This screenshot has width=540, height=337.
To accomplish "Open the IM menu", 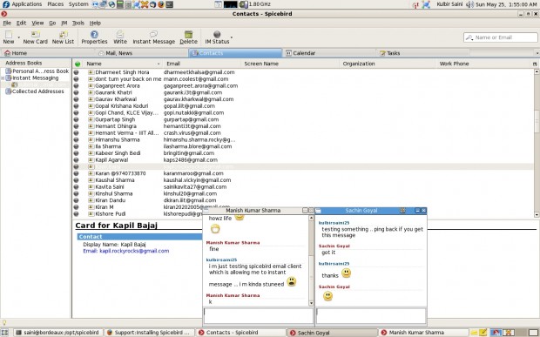I will click(64, 23).
